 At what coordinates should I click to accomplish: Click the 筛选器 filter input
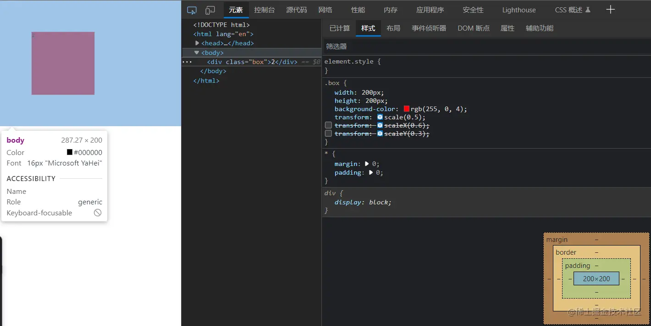pyautogui.click(x=486, y=46)
